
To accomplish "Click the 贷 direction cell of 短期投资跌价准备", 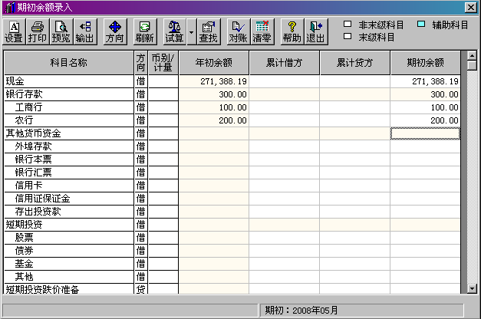I will [141, 289].
